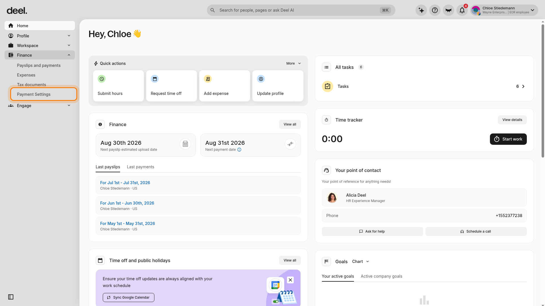Open the Deel AI sparkle icon
The height and width of the screenshot is (306, 545).
[421, 10]
